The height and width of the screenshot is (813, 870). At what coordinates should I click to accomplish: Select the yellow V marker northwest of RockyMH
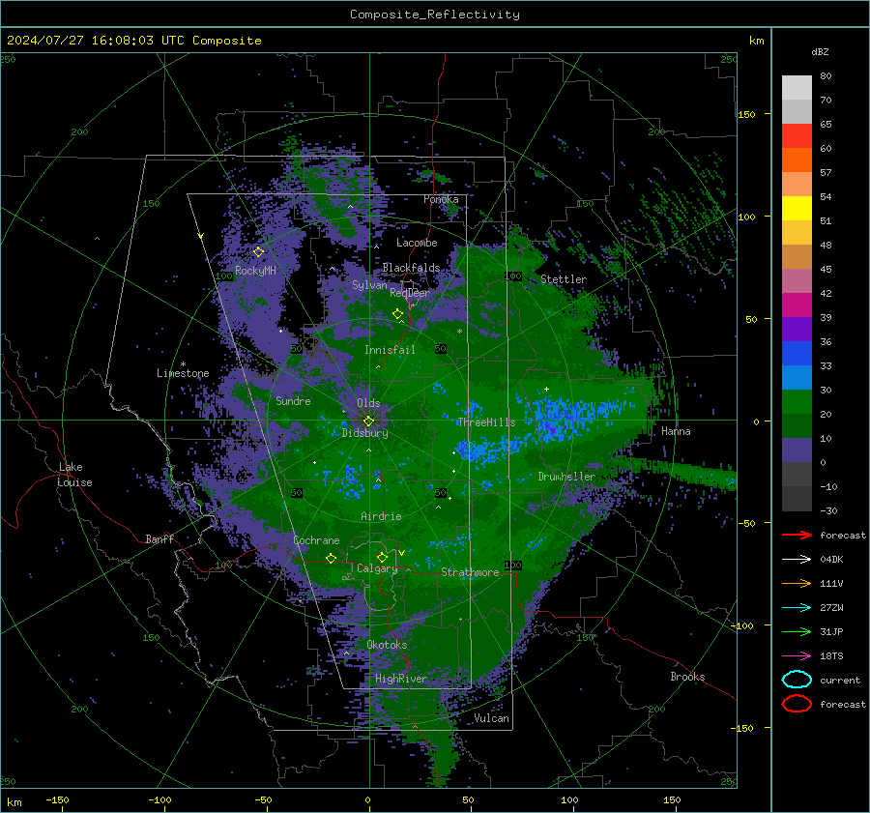click(201, 236)
